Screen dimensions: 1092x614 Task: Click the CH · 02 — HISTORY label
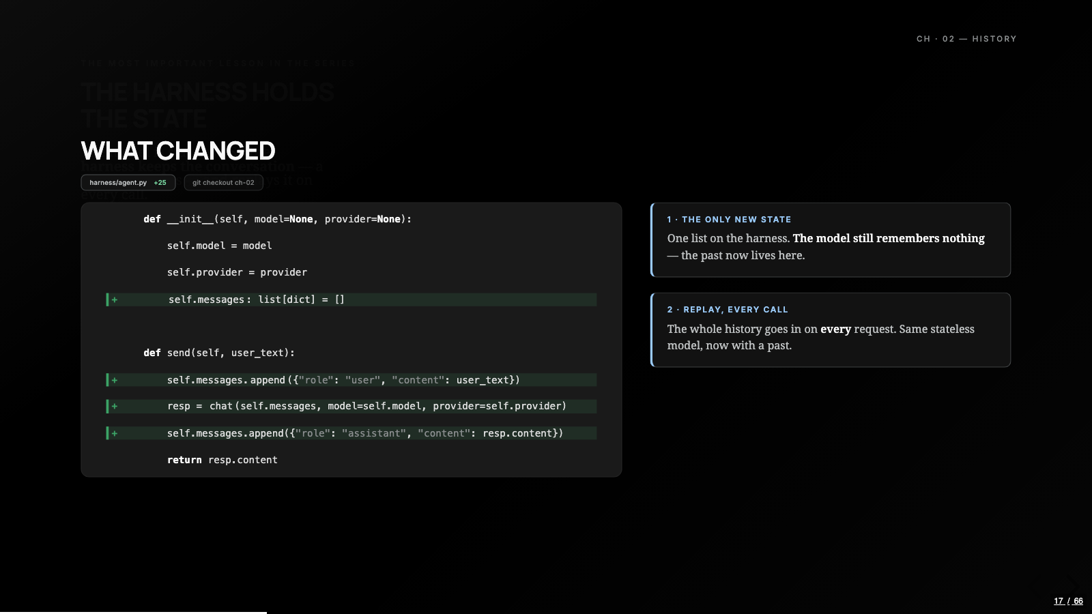pos(966,39)
